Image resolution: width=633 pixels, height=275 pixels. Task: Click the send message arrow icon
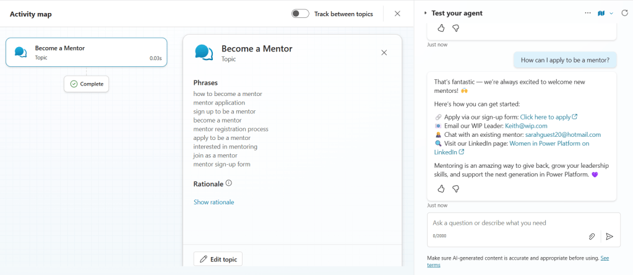[609, 236]
